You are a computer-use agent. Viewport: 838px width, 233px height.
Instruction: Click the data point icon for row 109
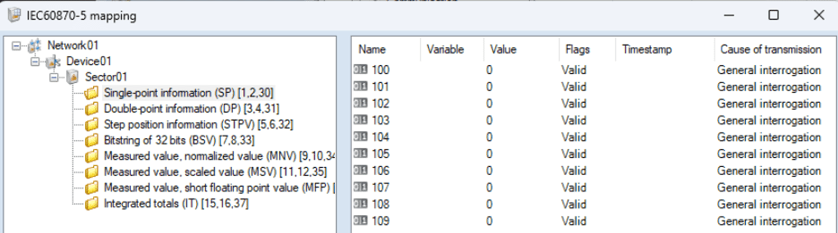[x=360, y=221]
